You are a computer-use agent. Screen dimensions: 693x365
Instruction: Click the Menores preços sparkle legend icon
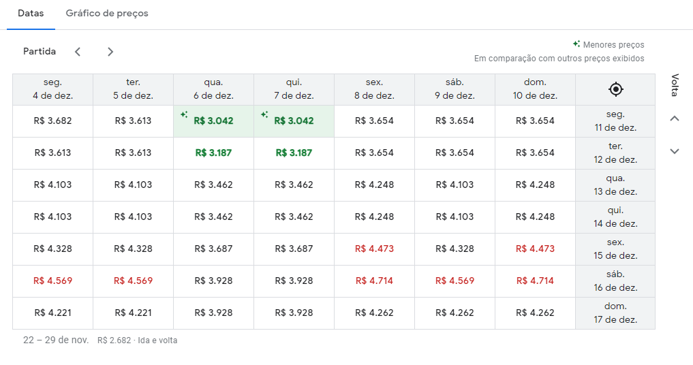point(576,44)
